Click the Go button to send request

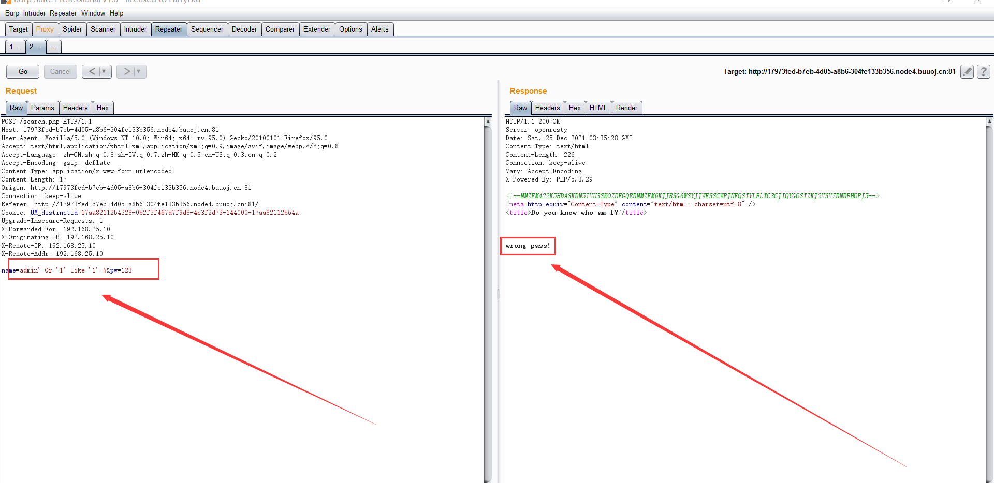pyautogui.click(x=23, y=71)
